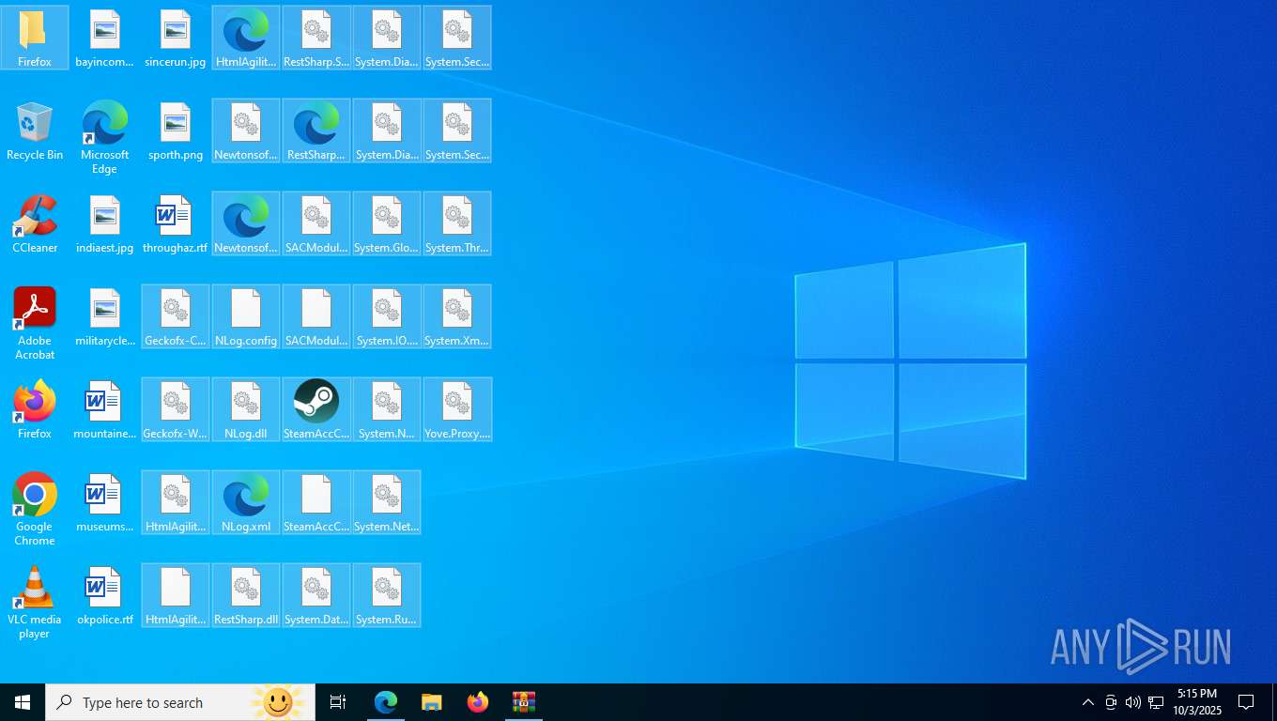This screenshot has height=721, width=1277.
Task: Select the System.Glo file
Action: point(387,224)
